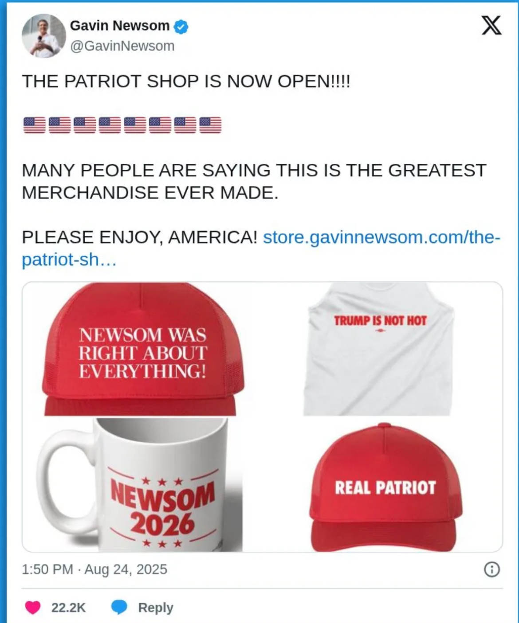View the Newsom 2026 mug image
Viewport: 519px width, 623px height.
tap(140, 485)
